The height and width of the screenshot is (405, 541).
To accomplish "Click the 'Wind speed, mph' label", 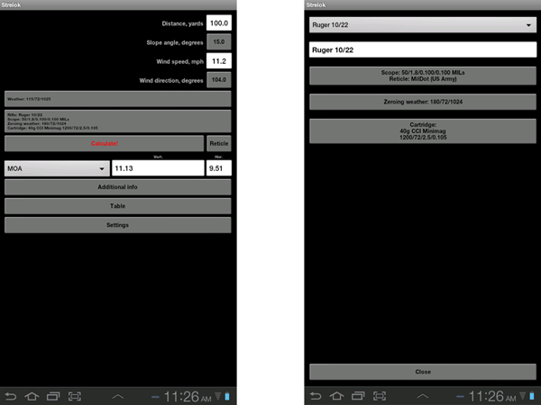I will click(179, 61).
